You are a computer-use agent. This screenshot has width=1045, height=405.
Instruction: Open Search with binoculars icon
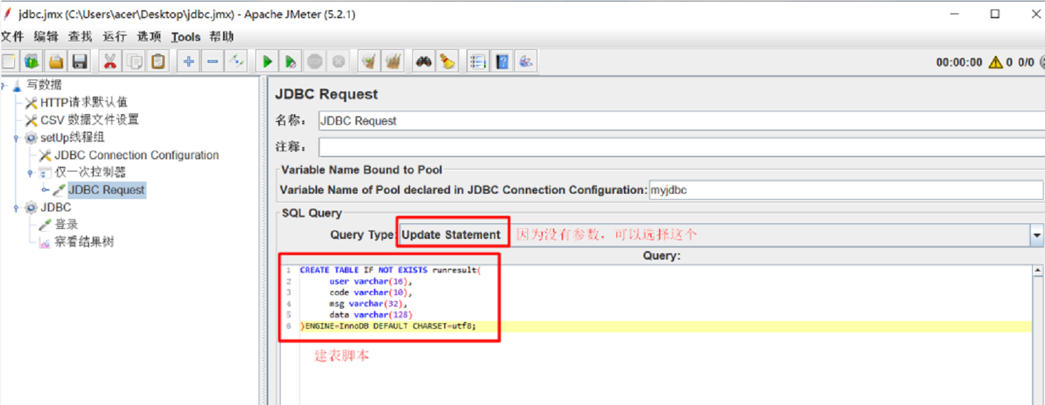[x=423, y=62]
